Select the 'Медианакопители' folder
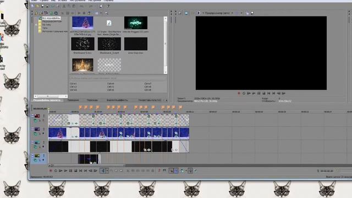Viewport: 352px width, 198px height. [52, 21]
